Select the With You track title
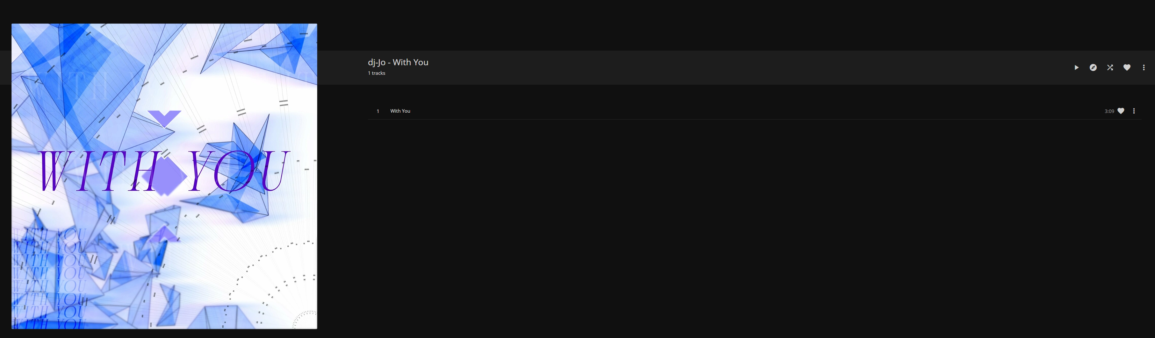The width and height of the screenshot is (1155, 338). [x=400, y=111]
